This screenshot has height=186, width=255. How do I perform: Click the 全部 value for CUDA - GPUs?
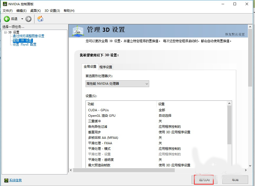point(162,110)
